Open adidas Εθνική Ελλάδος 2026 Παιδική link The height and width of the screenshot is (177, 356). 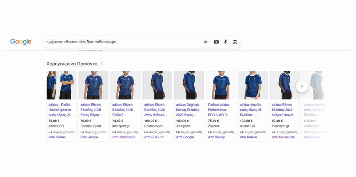(x=123, y=110)
